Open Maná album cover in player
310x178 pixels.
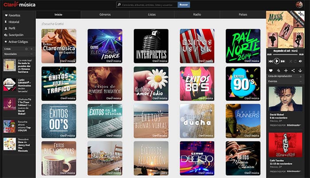(x=285, y=30)
